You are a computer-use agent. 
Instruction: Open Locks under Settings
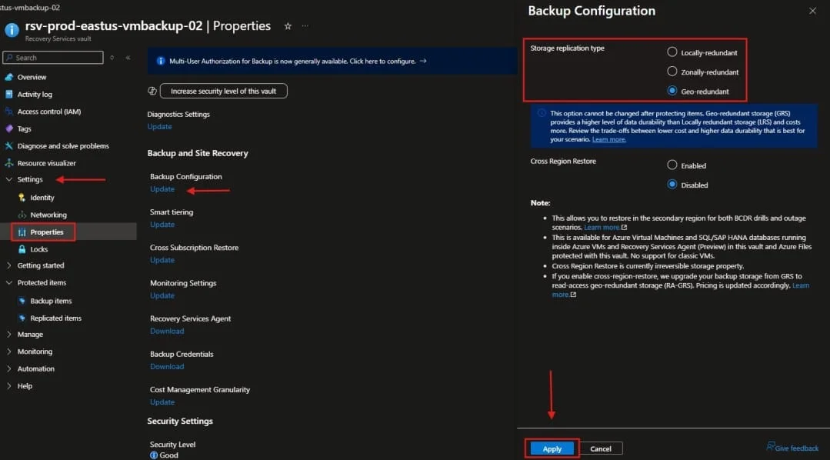click(x=39, y=249)
